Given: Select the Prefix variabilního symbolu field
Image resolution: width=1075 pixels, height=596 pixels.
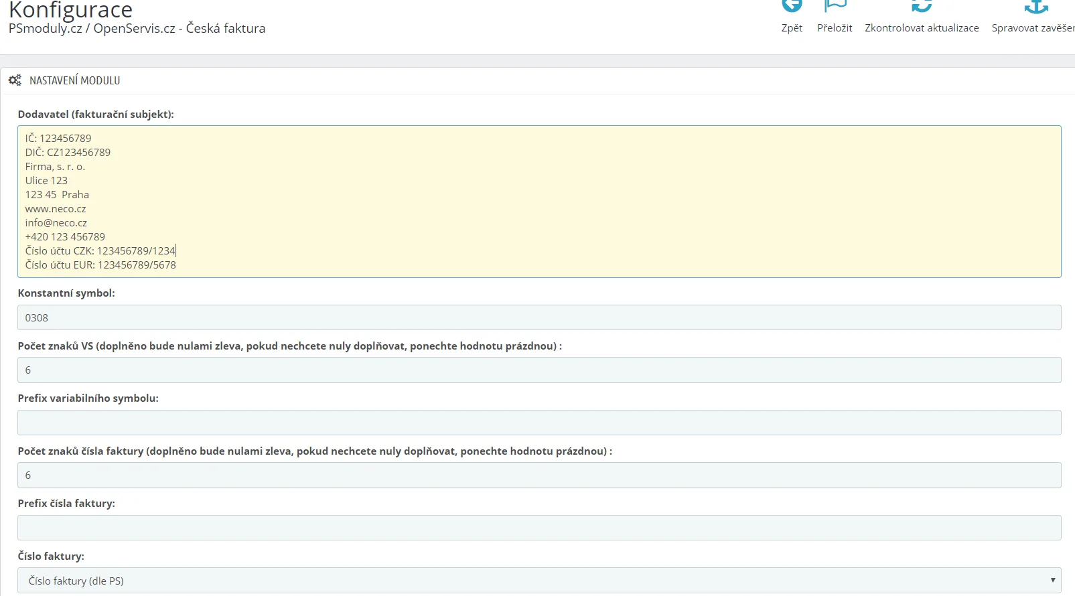Looking at the screenshot, I should click(539, 423).
